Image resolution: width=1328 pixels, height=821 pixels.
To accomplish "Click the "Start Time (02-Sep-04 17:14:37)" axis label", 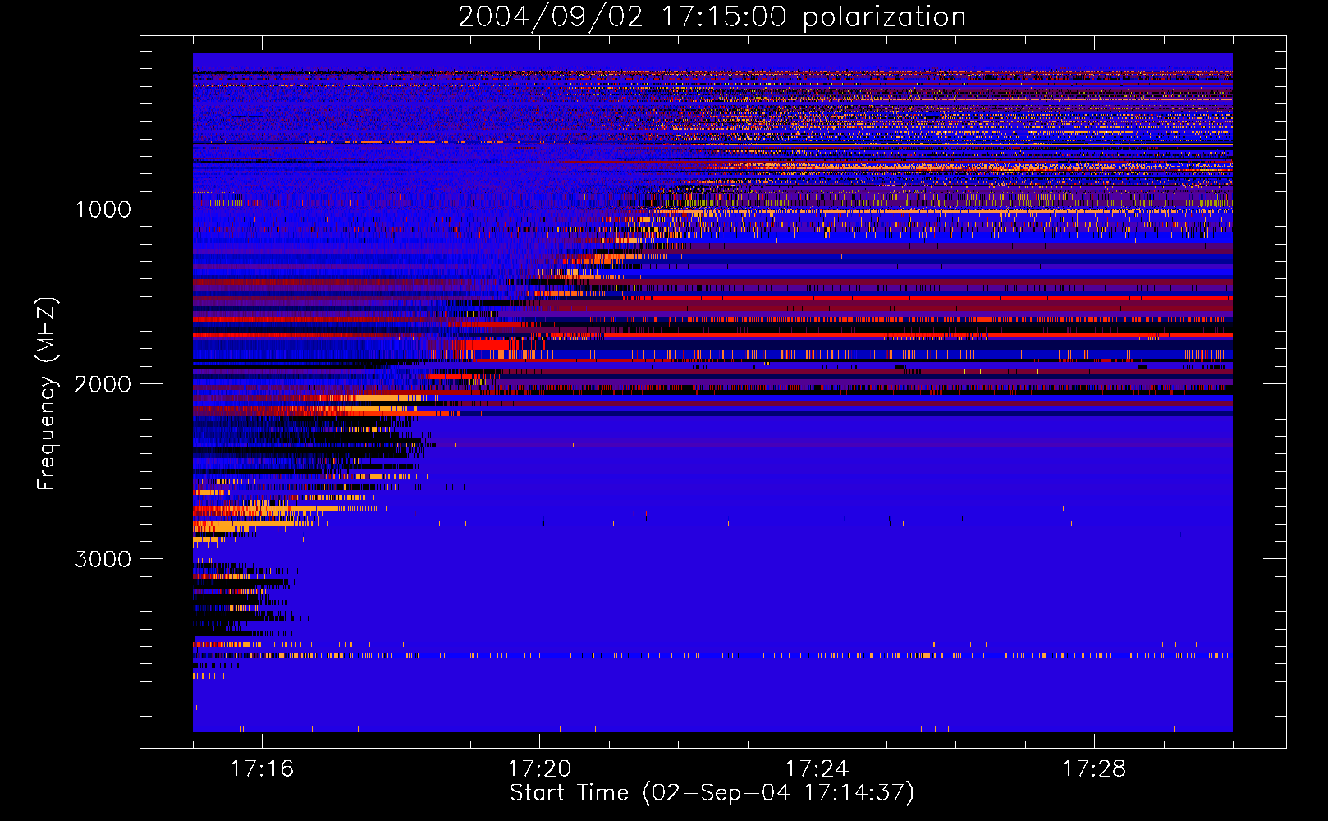I will [712, 793].
